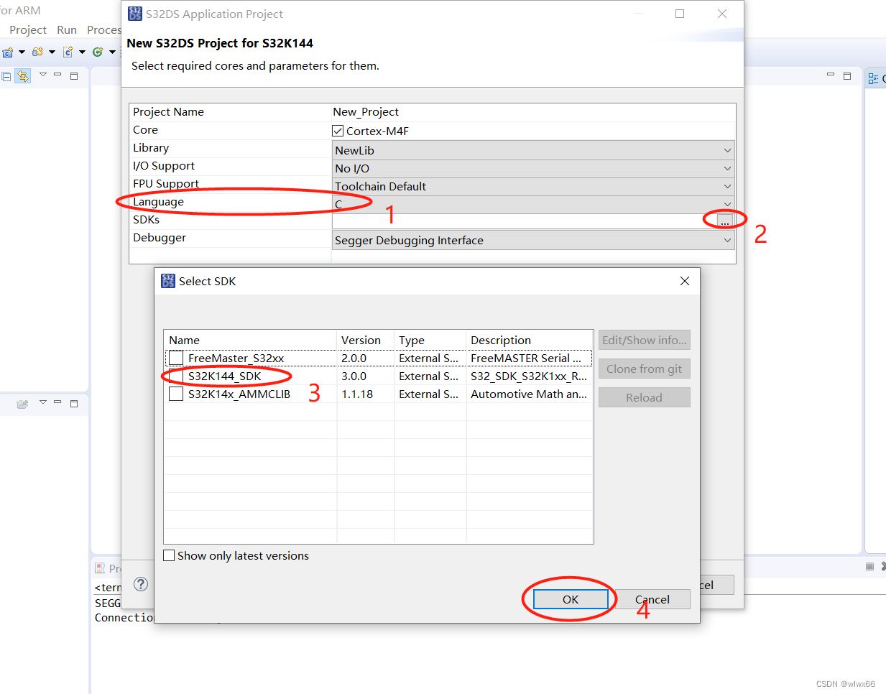Maximize the lower-left panel
The width and height of the screenshot is (886, 694).
click(x=73, y=404)
